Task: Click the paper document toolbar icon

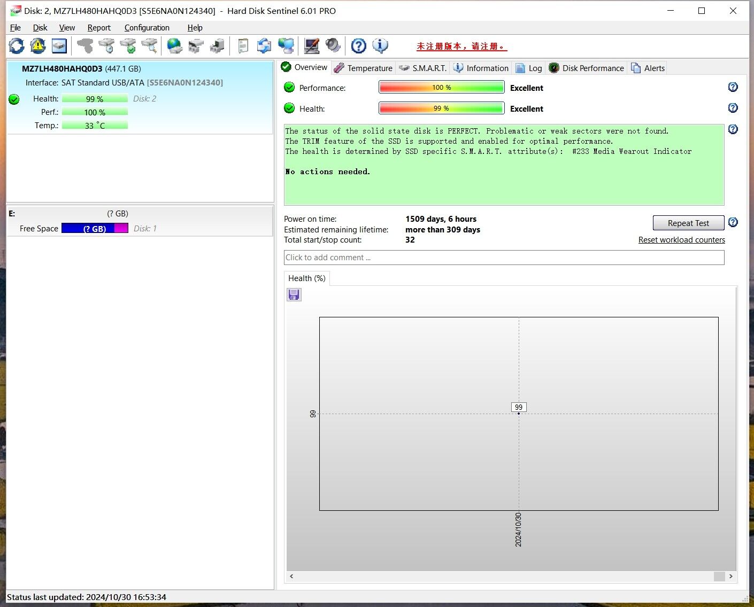Action: tap(243, 46)
